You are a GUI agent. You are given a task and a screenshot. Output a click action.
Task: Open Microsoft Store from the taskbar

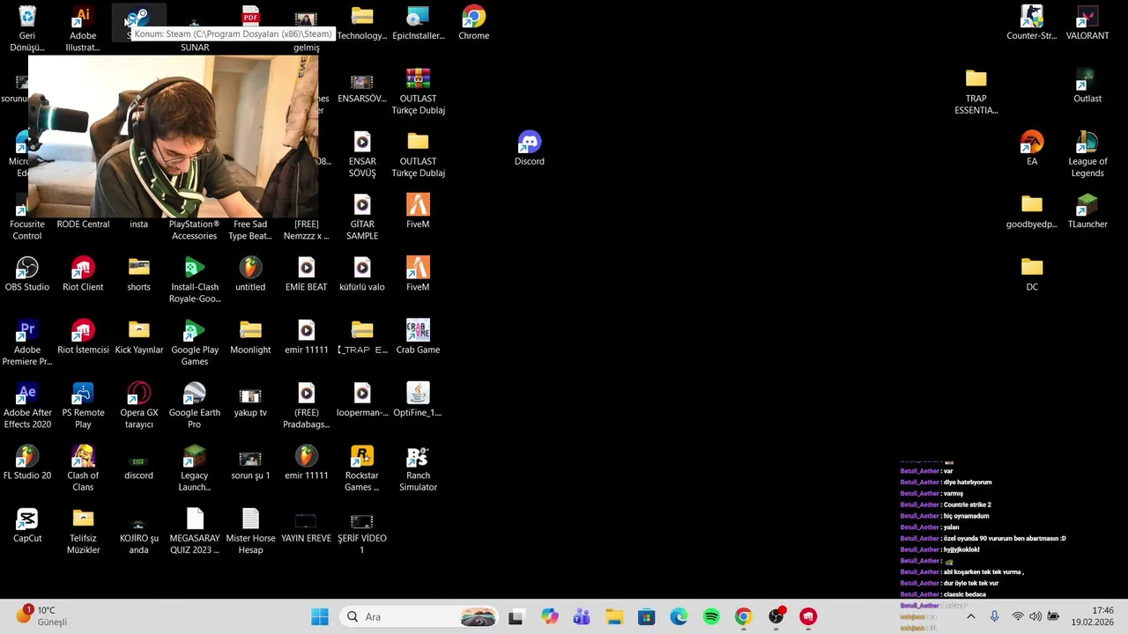pyautogui.click(x=647, y=616)
